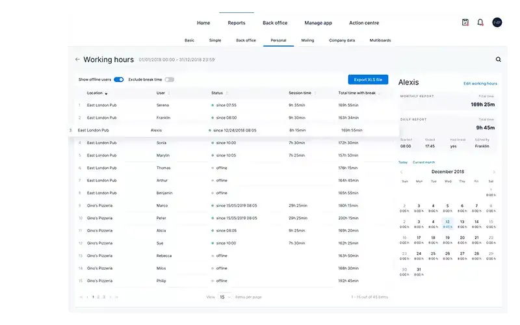Image resolution: width=520 pixels, height=325 pixels.
Task: Open the items per page dropdown
Action: pos(224,296)
